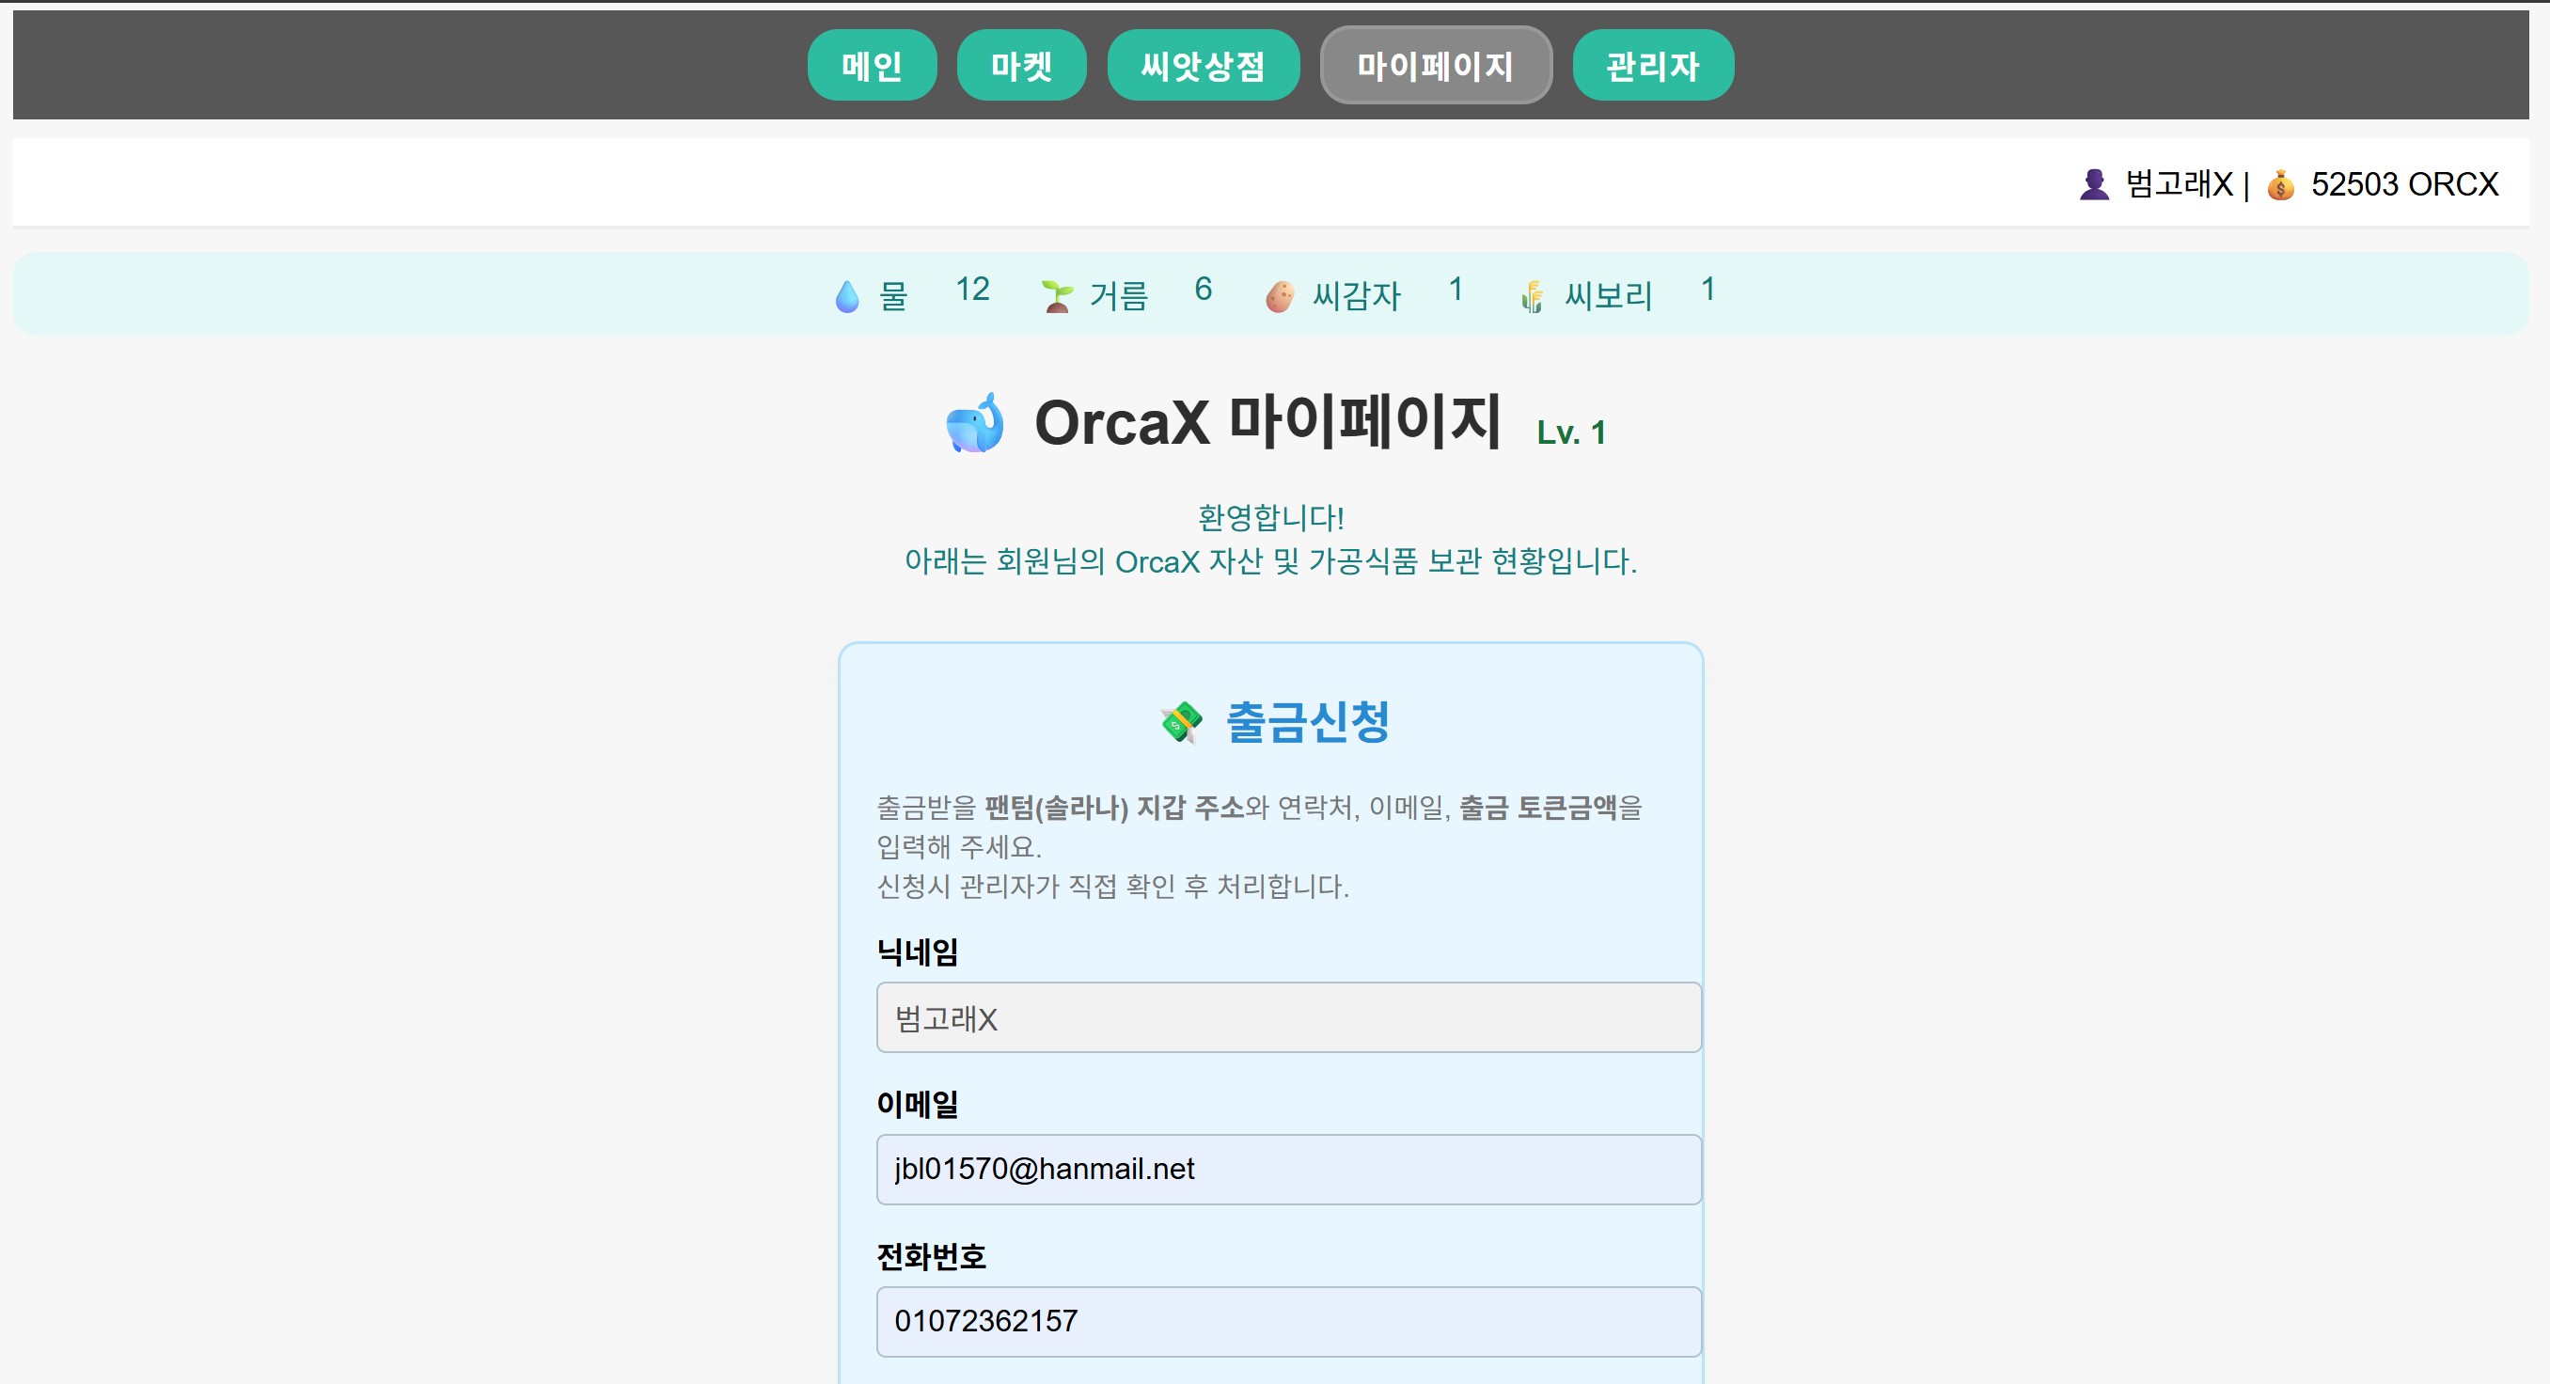
Task: Select the email field with jbl01570@hanmail.net
Action: click(1287, 1170)
